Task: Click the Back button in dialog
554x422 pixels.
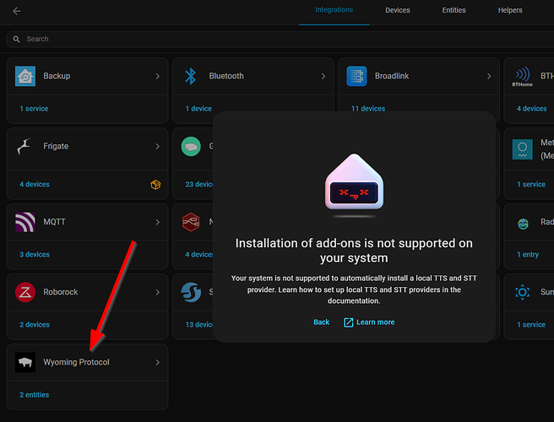Action: (x=321, y=322)
